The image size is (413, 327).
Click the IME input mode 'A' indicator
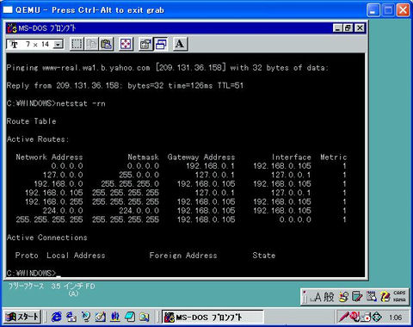pyautogui.click(x=317, y=297)
